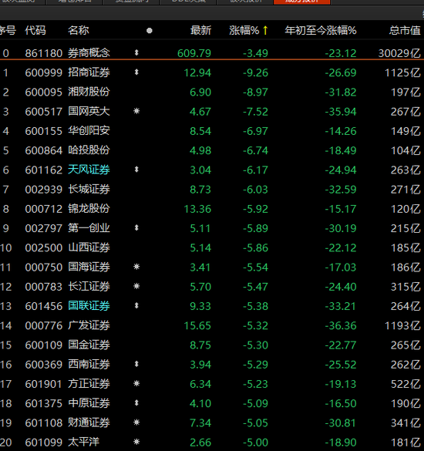Open stock 中原证券

coord(89,403)
